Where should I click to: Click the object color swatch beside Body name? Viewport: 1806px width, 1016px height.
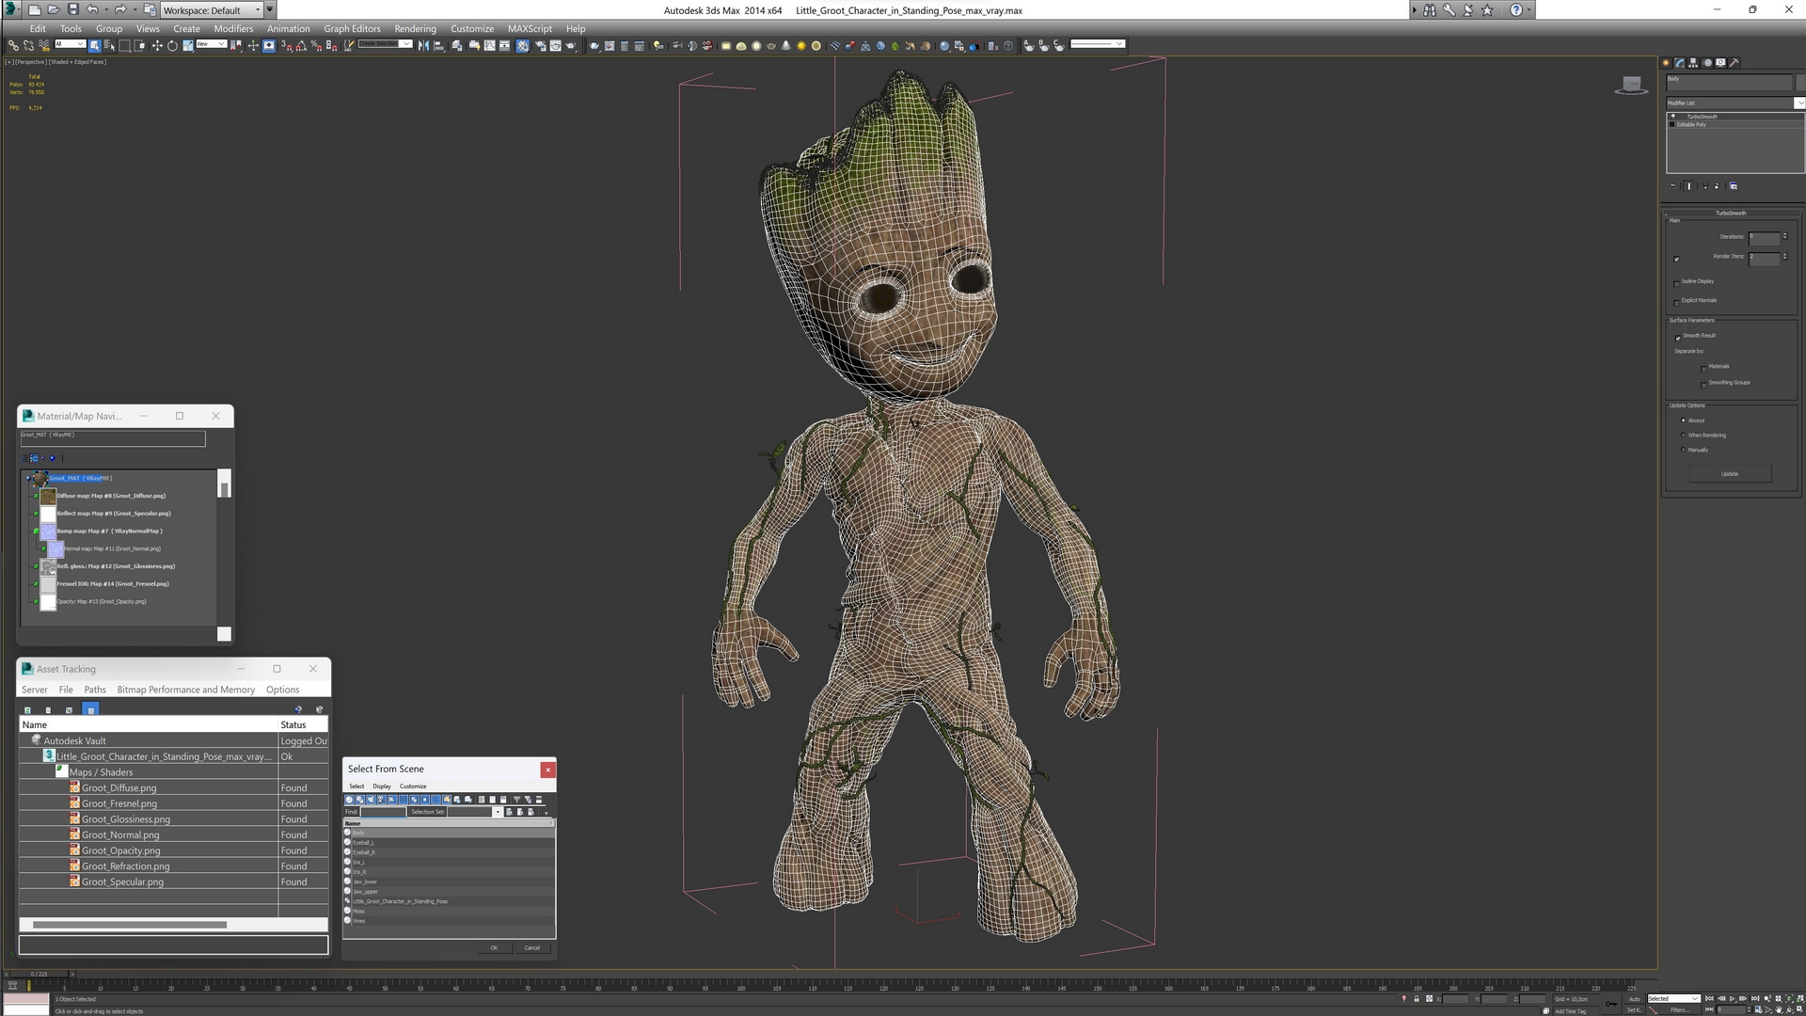pyautogui.click(x=1800, y=83)
